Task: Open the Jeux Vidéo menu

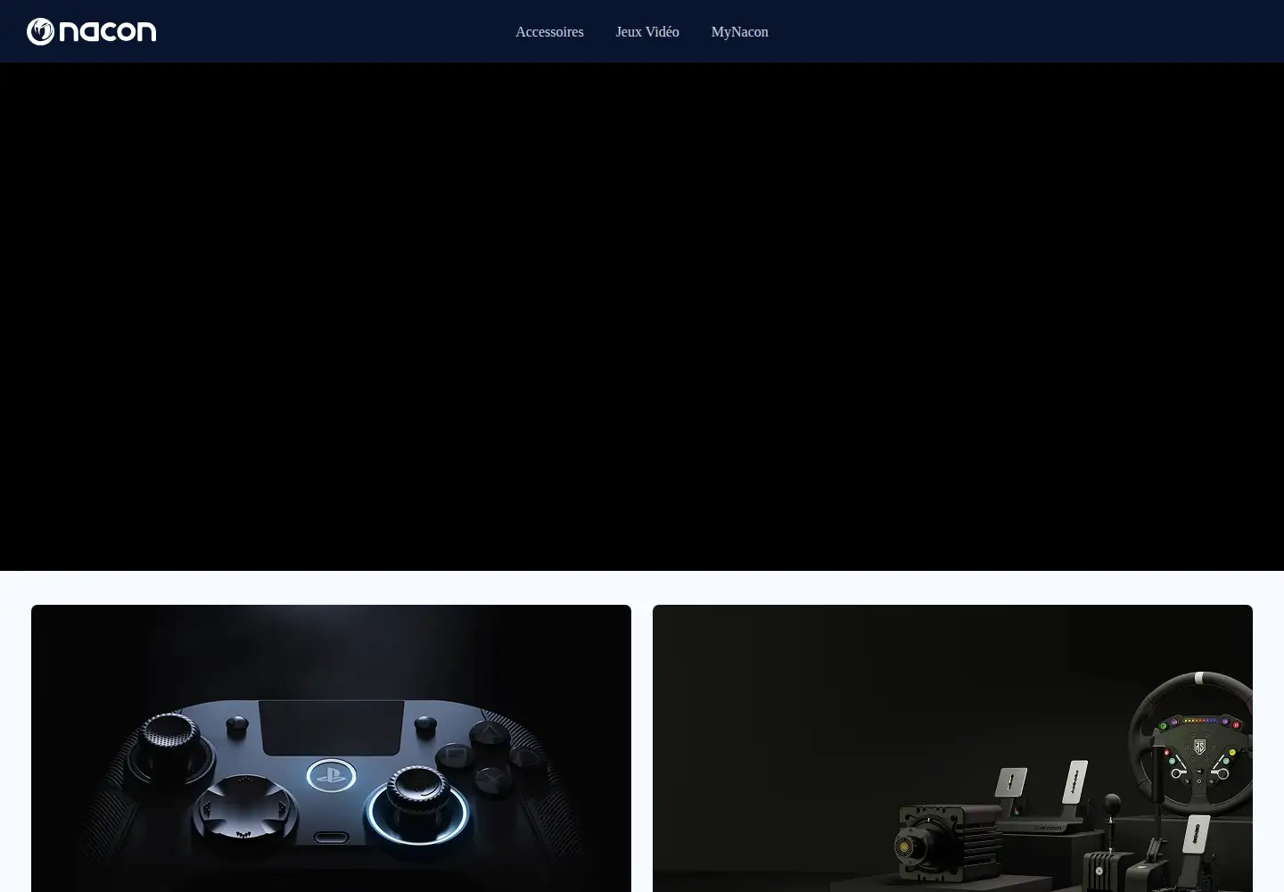Action: click(647, 31)
